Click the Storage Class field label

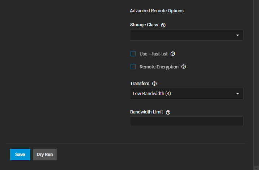pyautogui.click(x=144, y=25)
